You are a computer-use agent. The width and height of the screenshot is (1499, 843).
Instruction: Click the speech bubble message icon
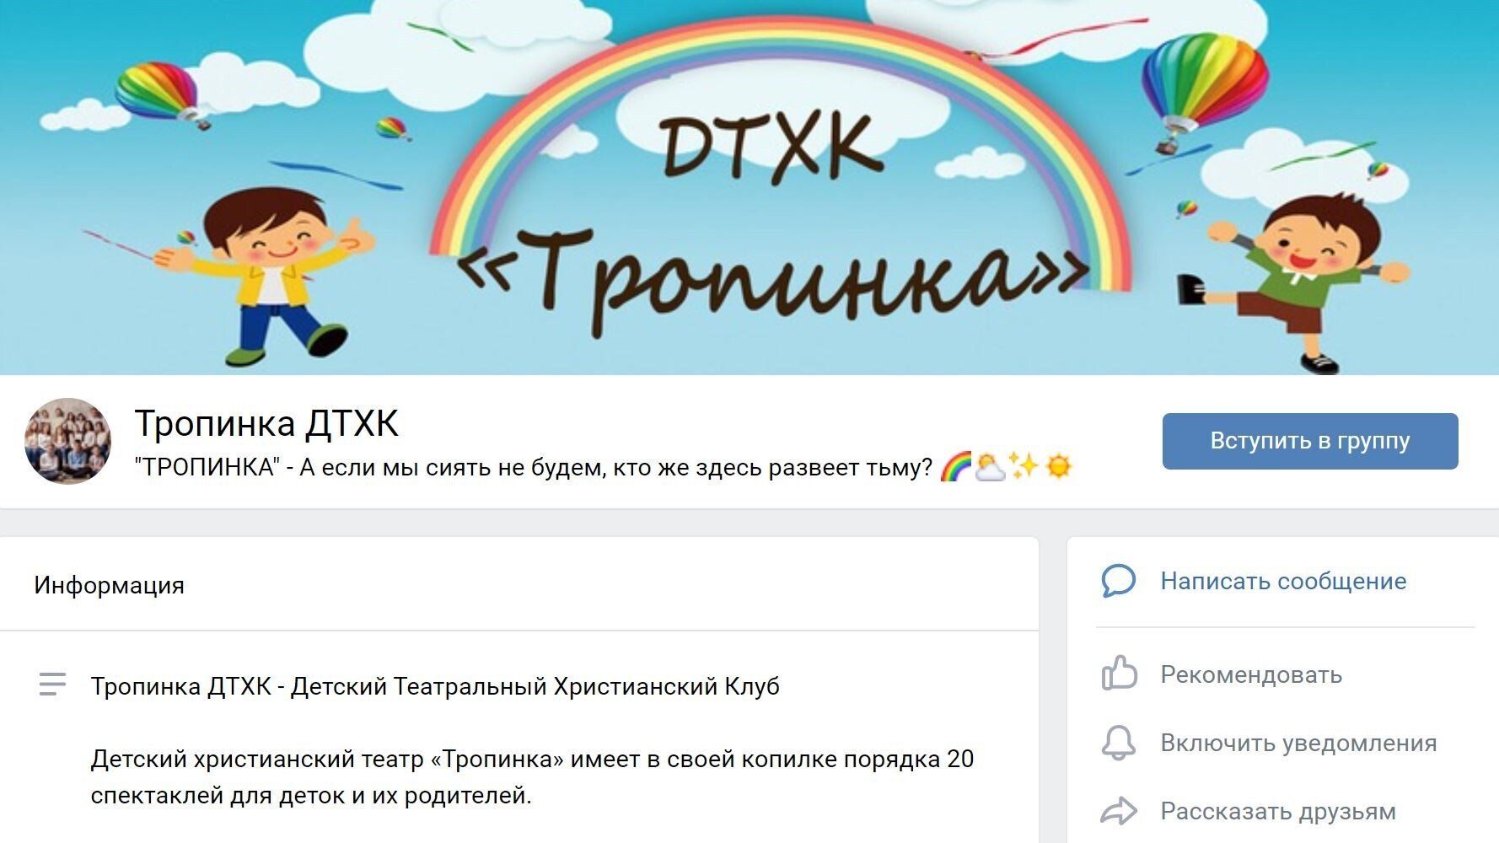pos(1119,581)
